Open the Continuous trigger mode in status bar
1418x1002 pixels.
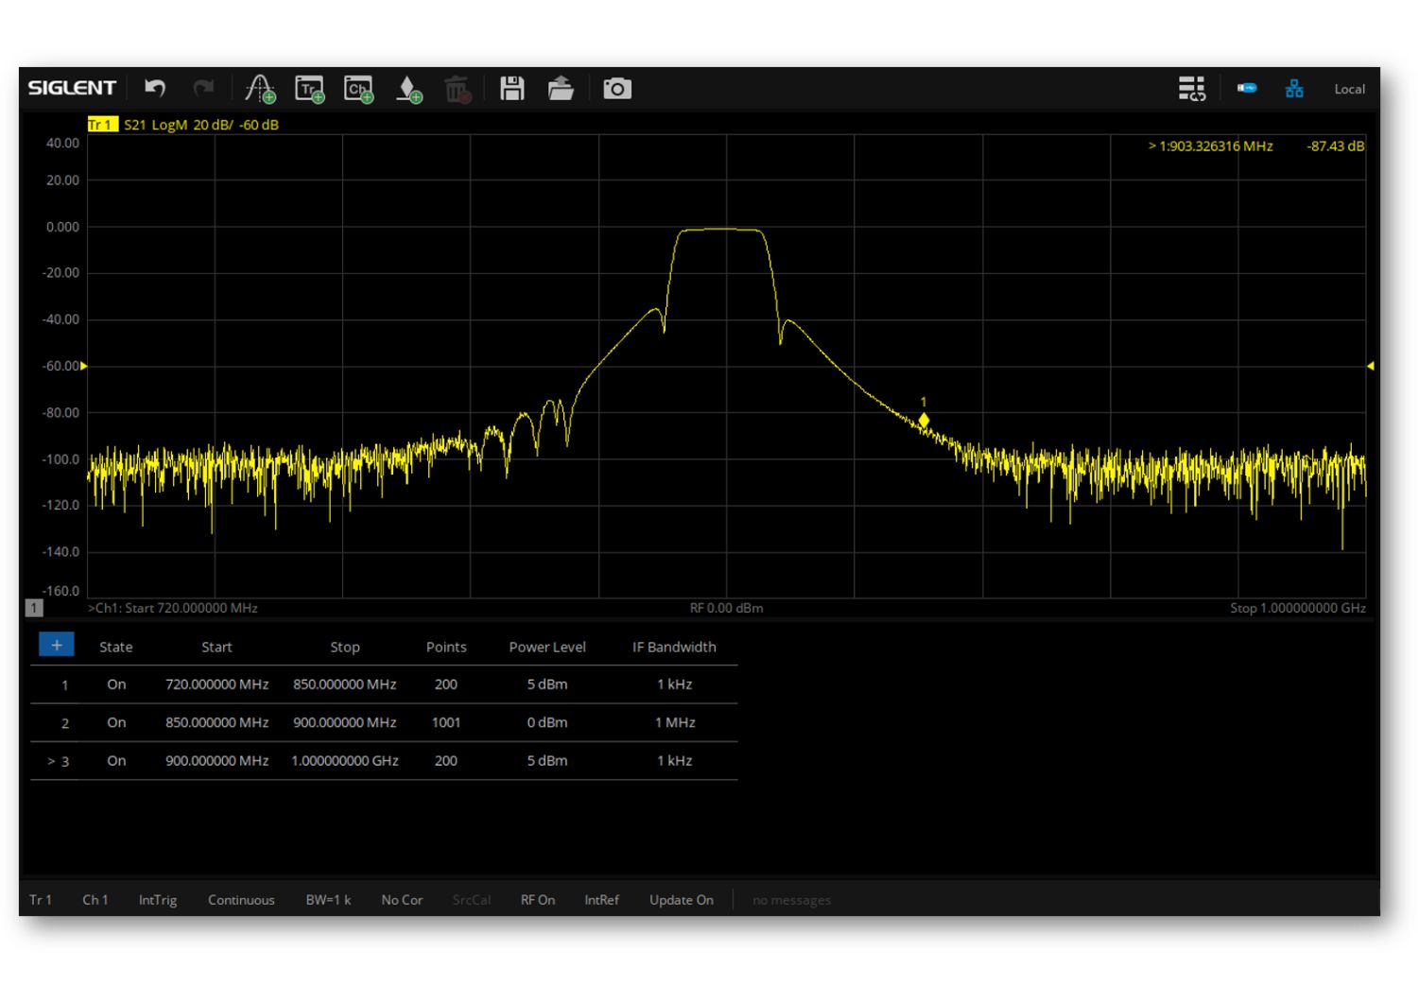pyautogui.click(x=241, y=900)
